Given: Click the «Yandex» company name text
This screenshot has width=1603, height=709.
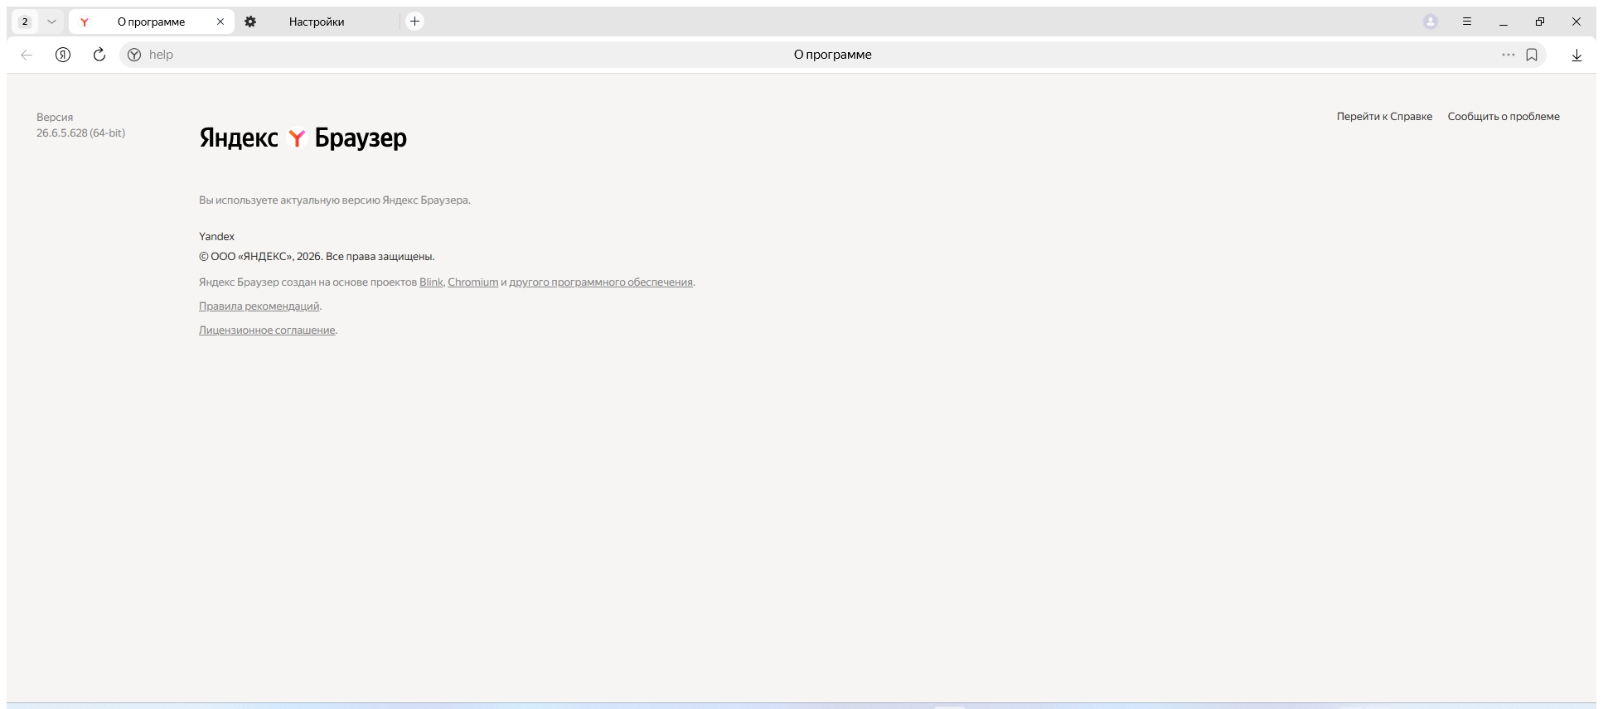Looking at the screenshot, I should 216,237.
